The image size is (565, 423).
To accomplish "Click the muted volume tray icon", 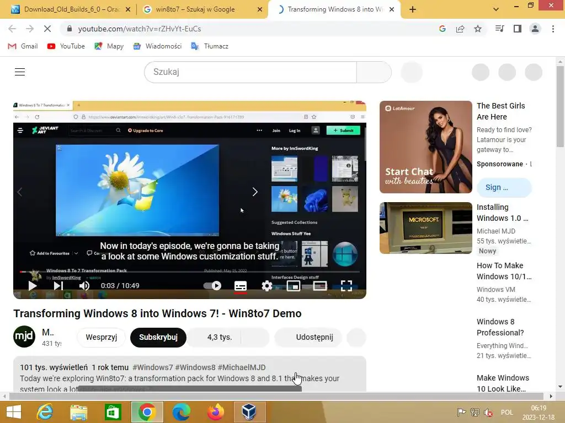I will pos(489,413).
